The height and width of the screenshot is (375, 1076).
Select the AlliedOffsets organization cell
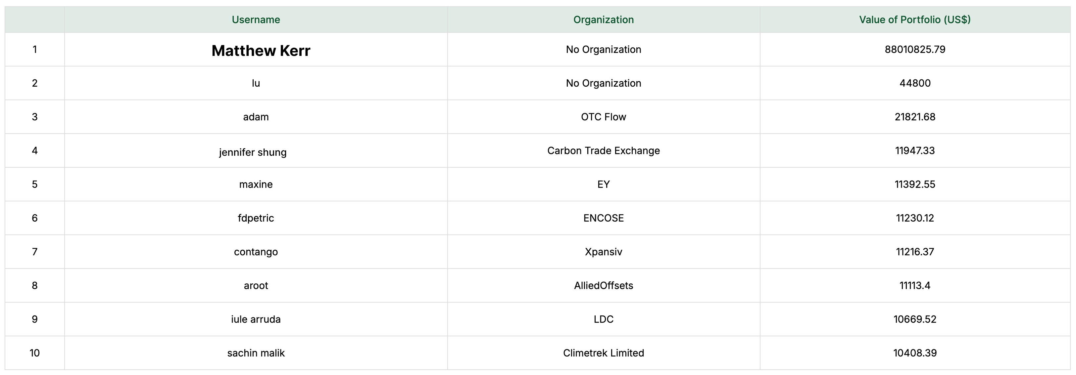[x=603, y=286]
